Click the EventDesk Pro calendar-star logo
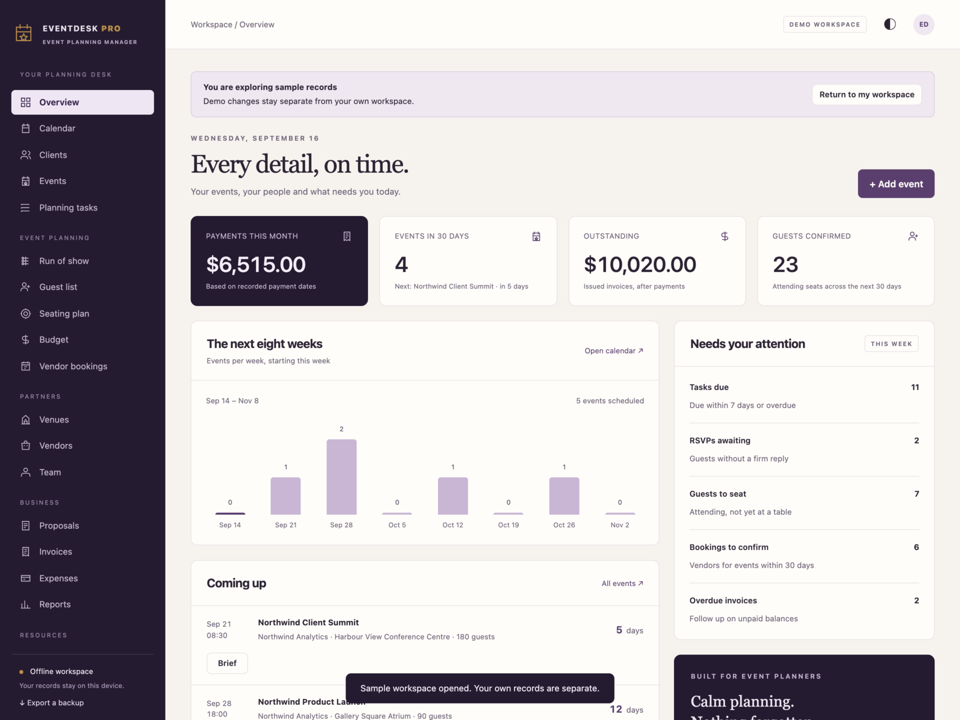Image resolution: width=960 pixels, height=720 pixels. tap(23, 33)
